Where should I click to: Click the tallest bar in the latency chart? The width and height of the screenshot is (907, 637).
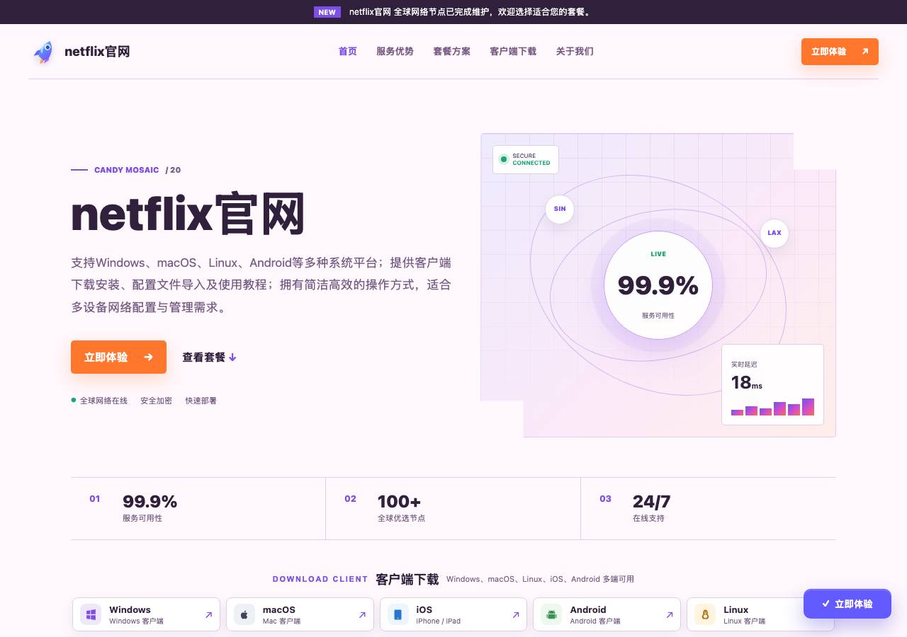pos(808,407)
